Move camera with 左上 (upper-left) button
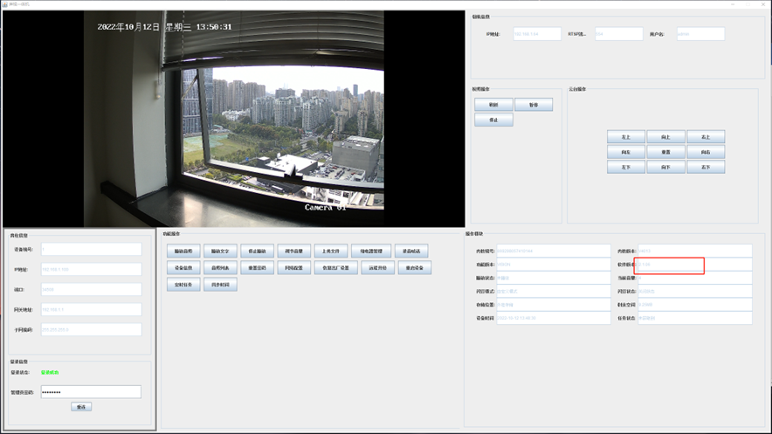This screenshot has width=772, height=434. coord(625,137)
